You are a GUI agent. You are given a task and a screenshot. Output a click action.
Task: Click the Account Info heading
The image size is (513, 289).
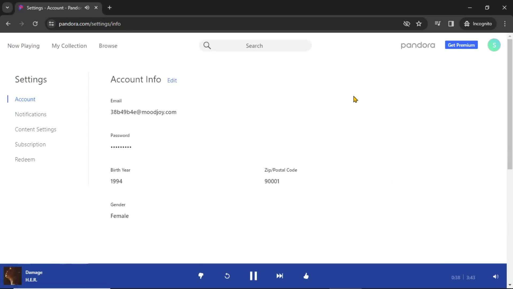pyautogui.click(x=136, y=79)
